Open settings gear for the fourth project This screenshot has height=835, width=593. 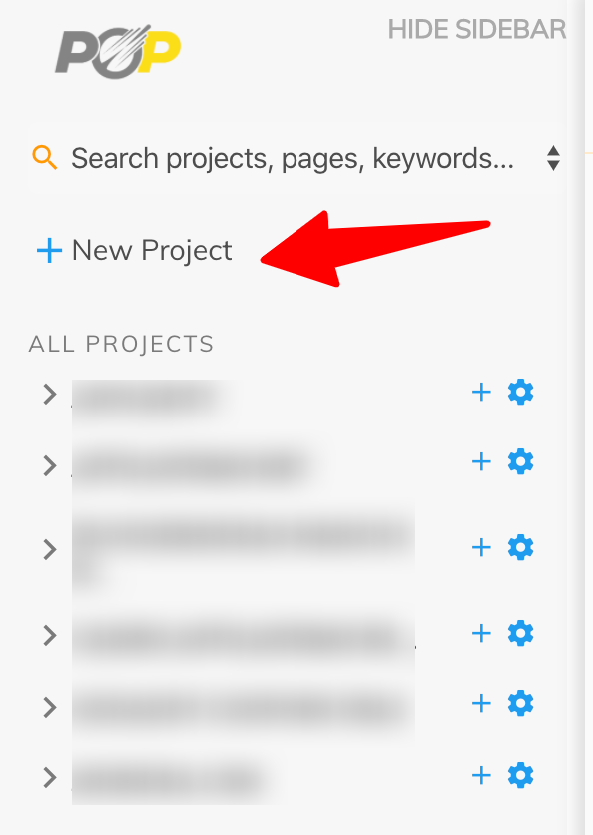520,633
